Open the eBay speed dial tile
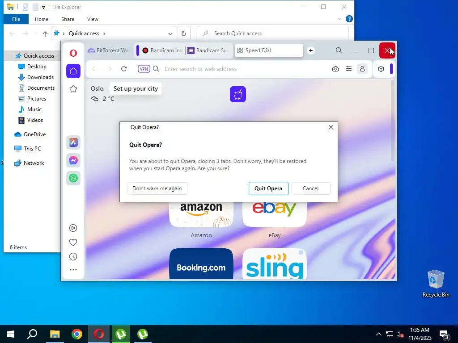This screenshot has width=458, height=343. point(275,215)
